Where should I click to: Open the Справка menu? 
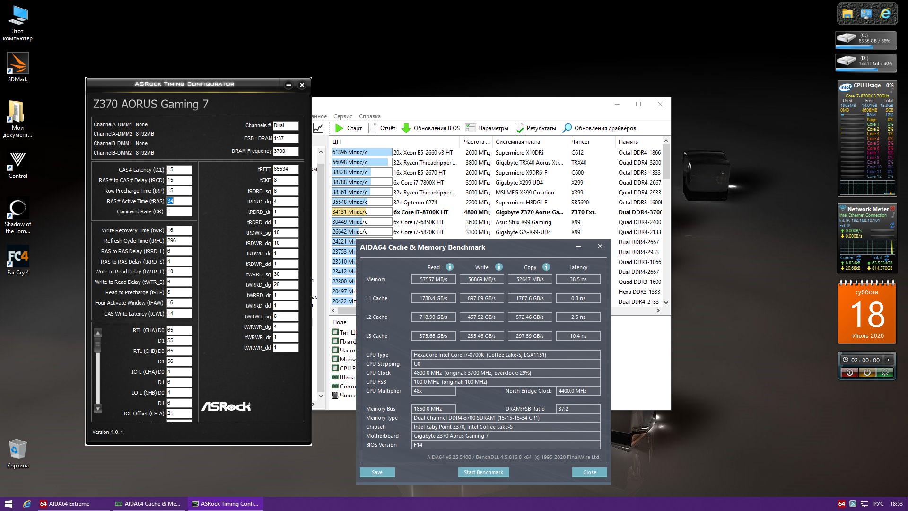[x=369, y=116]
